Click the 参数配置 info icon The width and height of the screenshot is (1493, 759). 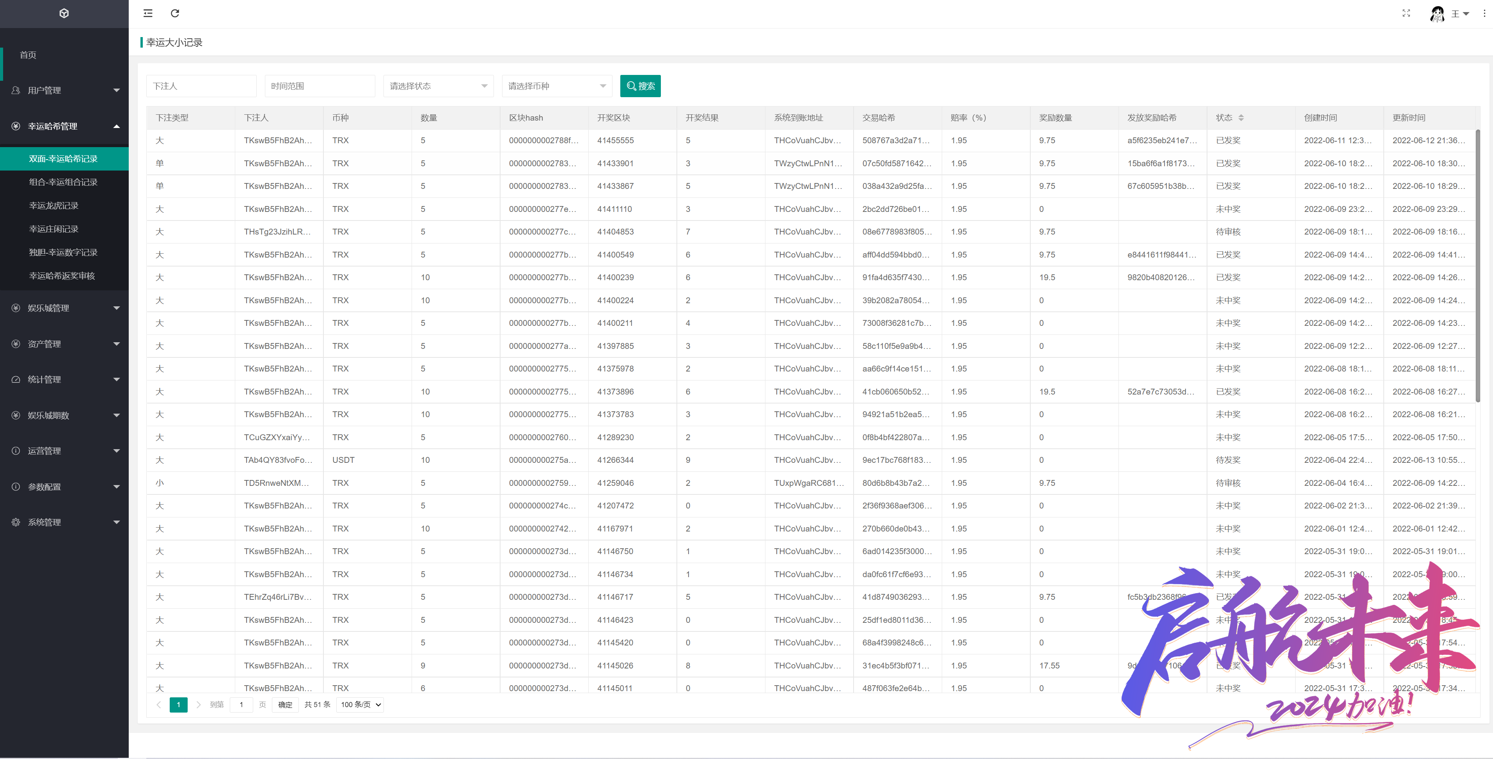[16, 487]
